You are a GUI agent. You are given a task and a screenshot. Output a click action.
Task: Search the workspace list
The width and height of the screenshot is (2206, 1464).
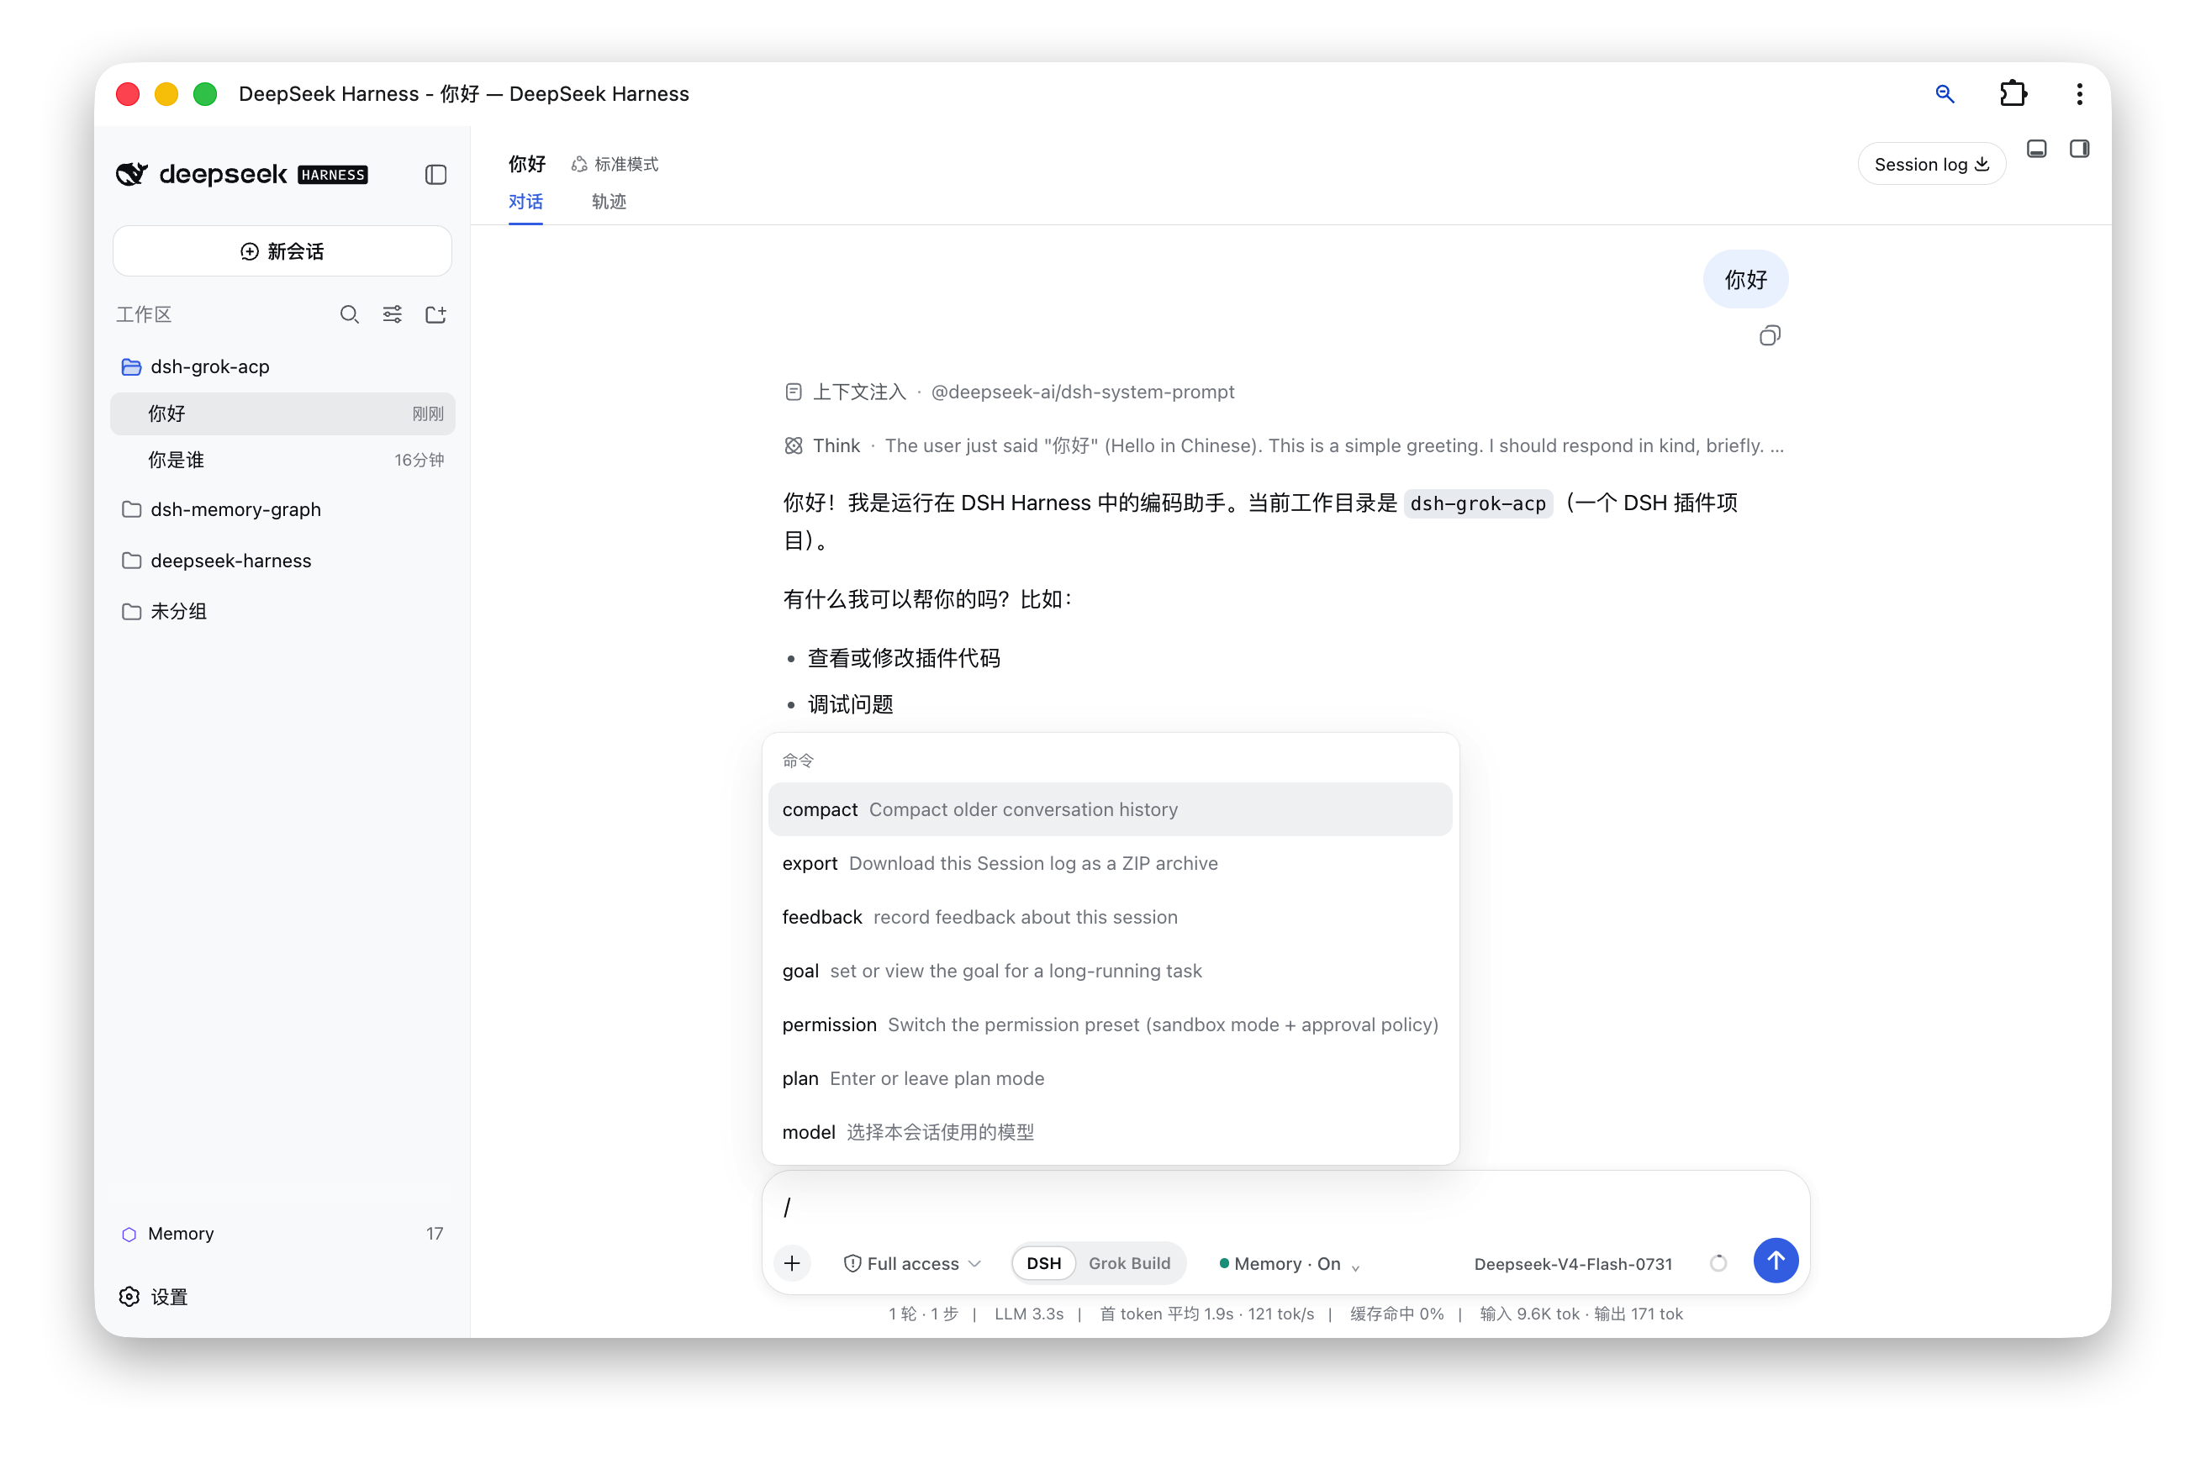pyautogui.click(x=349, y=314)
